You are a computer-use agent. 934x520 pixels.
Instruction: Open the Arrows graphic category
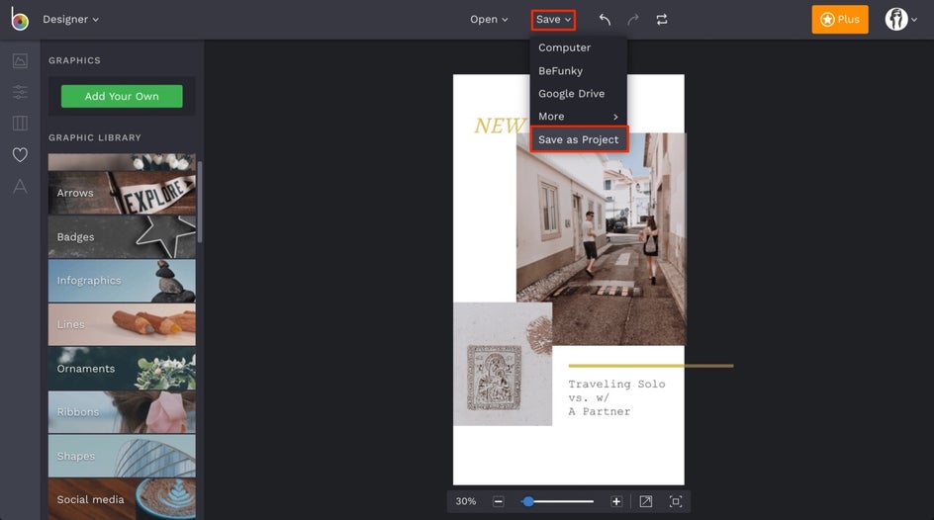(x=122, y=193)
